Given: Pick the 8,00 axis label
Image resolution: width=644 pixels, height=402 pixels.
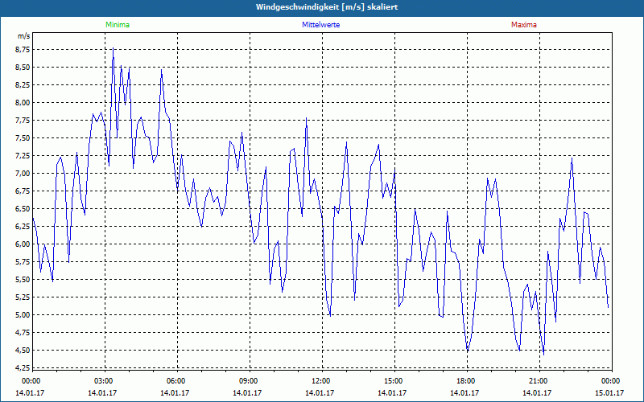Looking at the screenshot, I should pyautogui.click(x=23, y=103).
